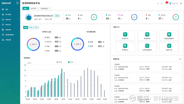
Task: Expand the energy analysis sidebar menu
Action: (x=10, y=19)
